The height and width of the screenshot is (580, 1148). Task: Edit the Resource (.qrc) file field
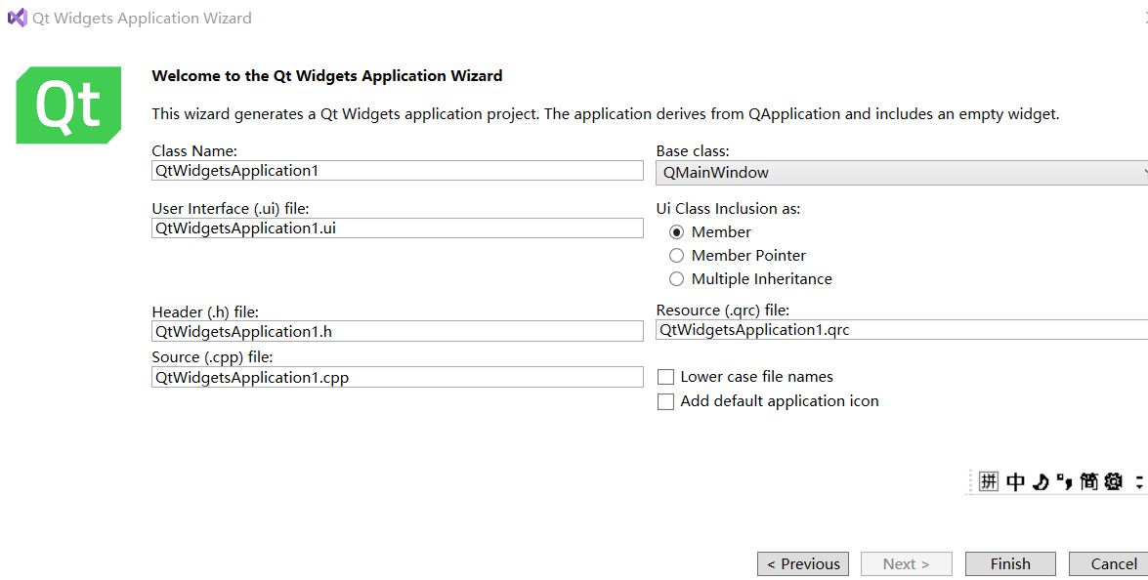click(902, 330)
